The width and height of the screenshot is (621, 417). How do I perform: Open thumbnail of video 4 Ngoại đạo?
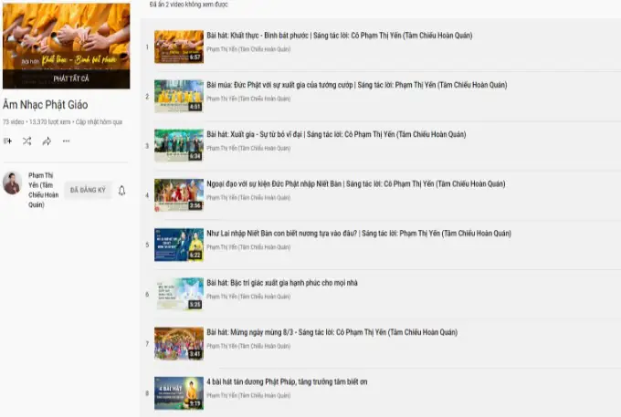(178, 194)
